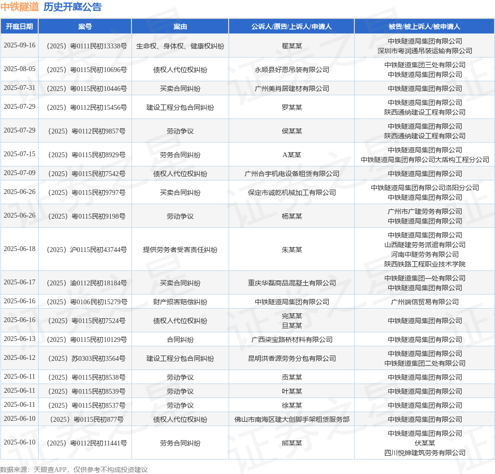Click case number 粤0106民初15279号
The width and height of the screenshot is (495, 474).
point(87,302)
